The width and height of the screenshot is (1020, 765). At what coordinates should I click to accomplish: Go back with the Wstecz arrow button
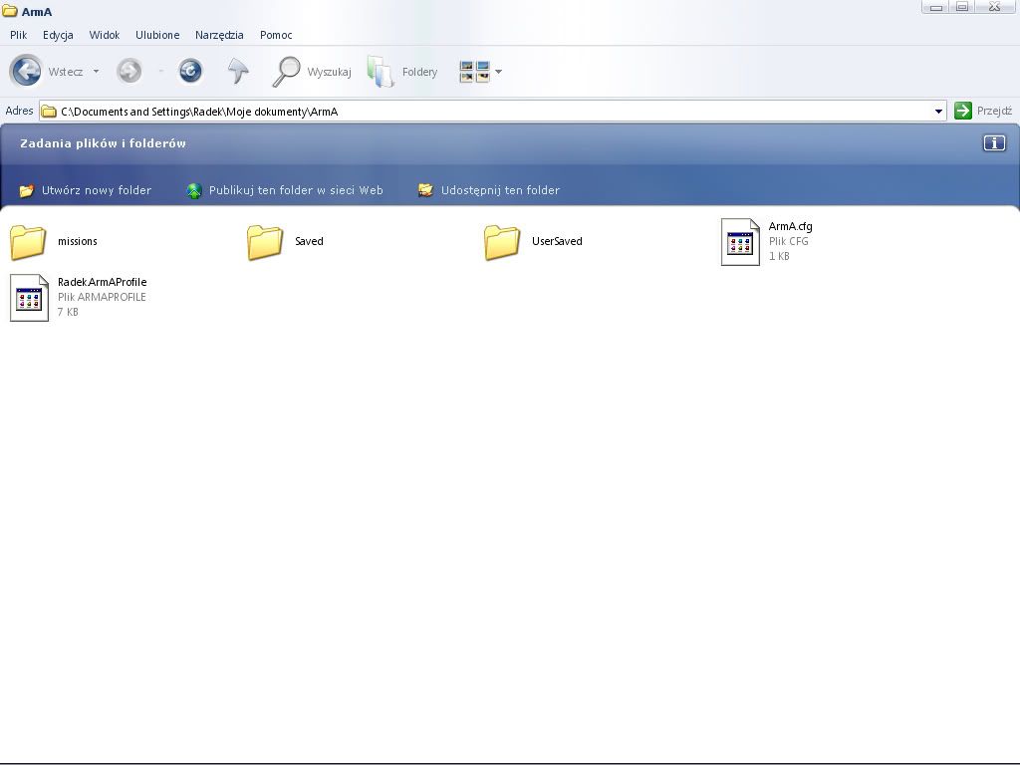click(x=26, y=71)
